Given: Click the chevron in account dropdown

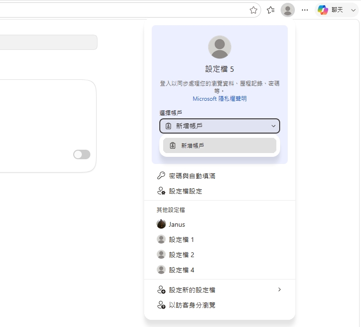Looking at the screenshot, I should [x=273, y=126].
